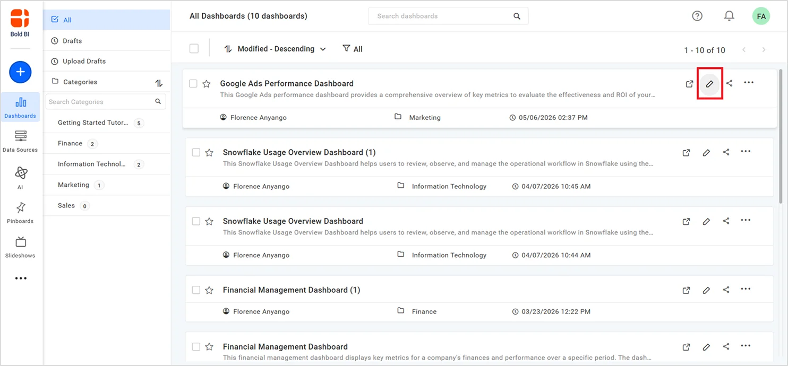Screen dimensions: 788x366
Task: Open more options for Google Ads Performance Dashboard
Action: pyautogui.click(x=749, y=82)
